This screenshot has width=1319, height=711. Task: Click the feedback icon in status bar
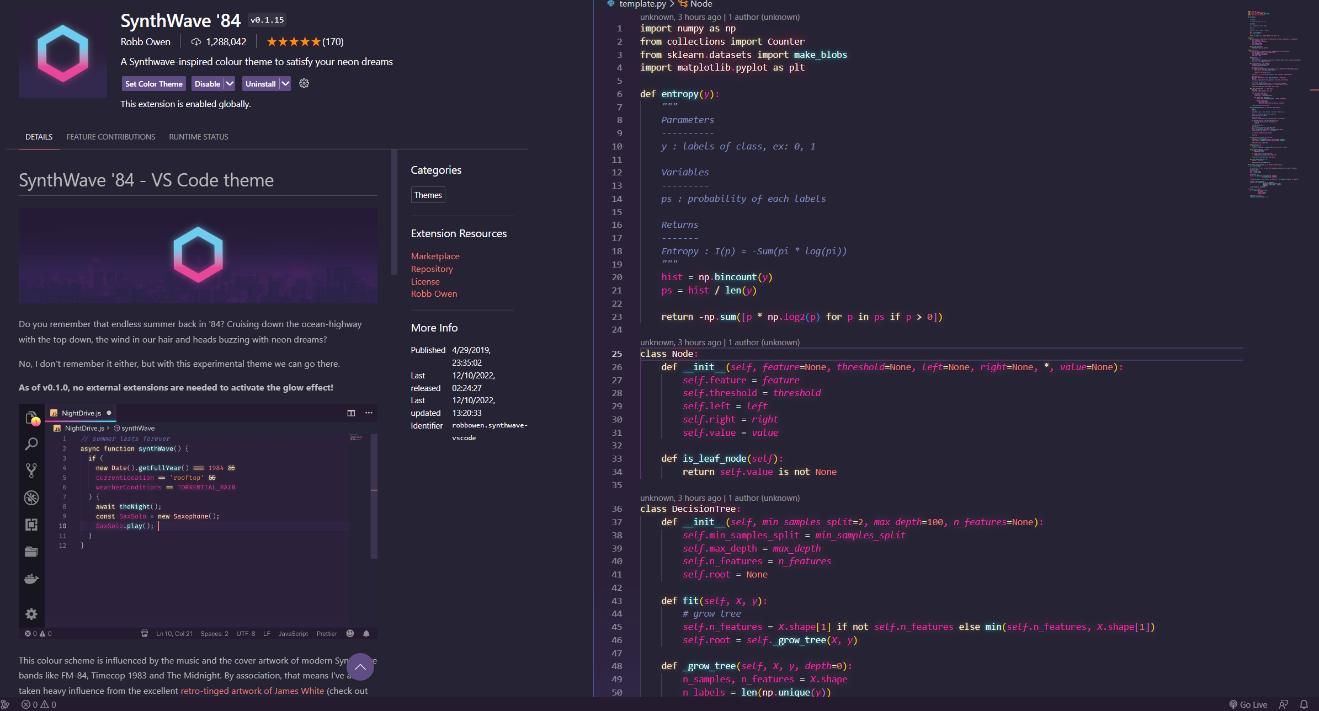(x=1284, y=704)
